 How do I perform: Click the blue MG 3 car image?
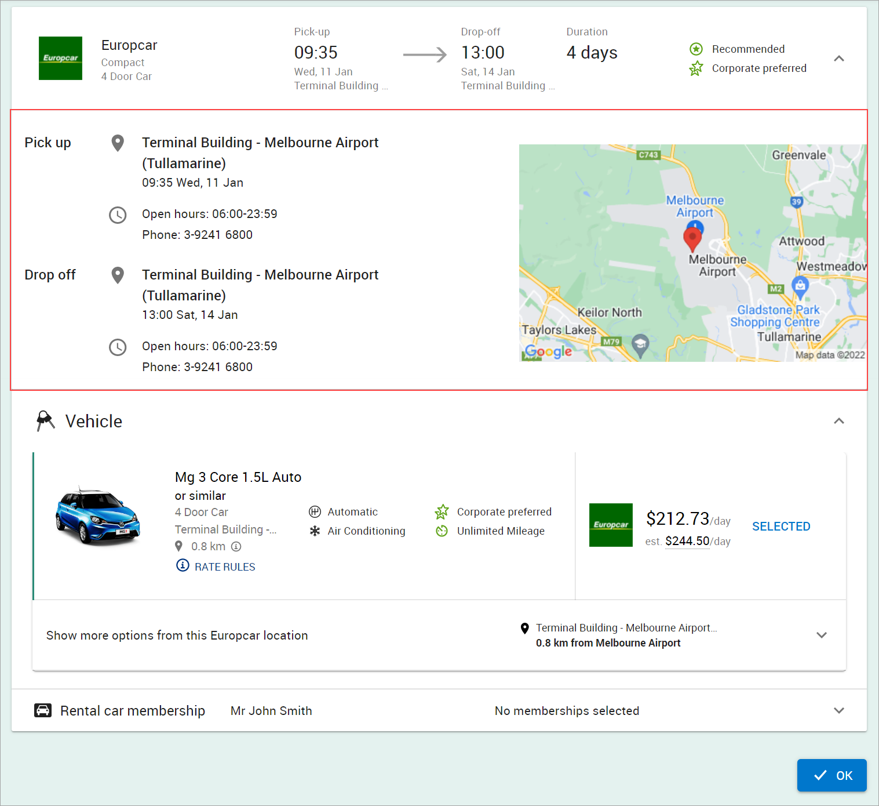click(98, 515)
